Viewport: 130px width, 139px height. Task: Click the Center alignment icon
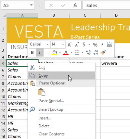47,53
